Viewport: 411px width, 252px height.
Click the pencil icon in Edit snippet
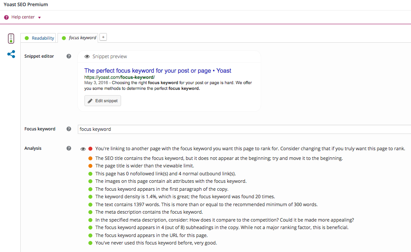click(x=90, y=101)
